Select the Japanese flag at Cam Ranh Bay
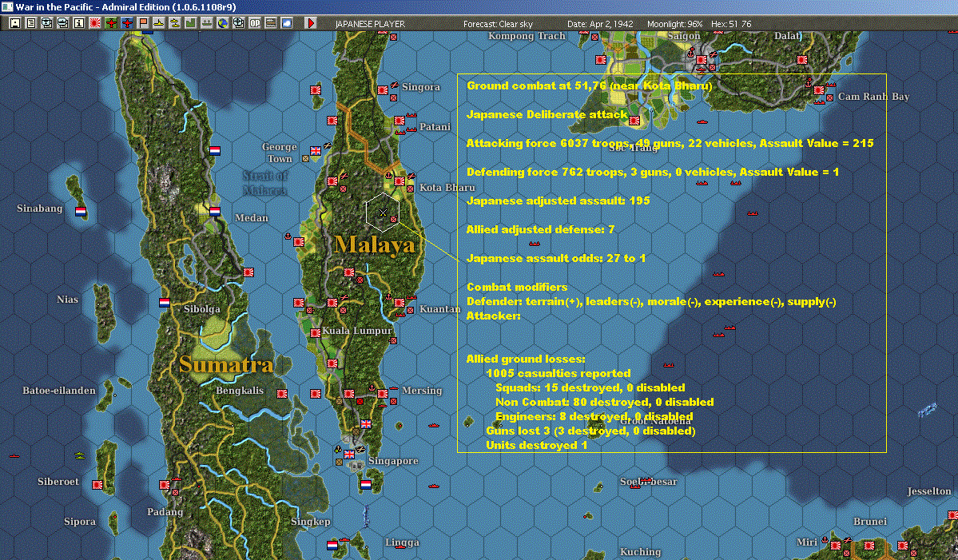This screenshot has height=560, width=958. point(819,90)
